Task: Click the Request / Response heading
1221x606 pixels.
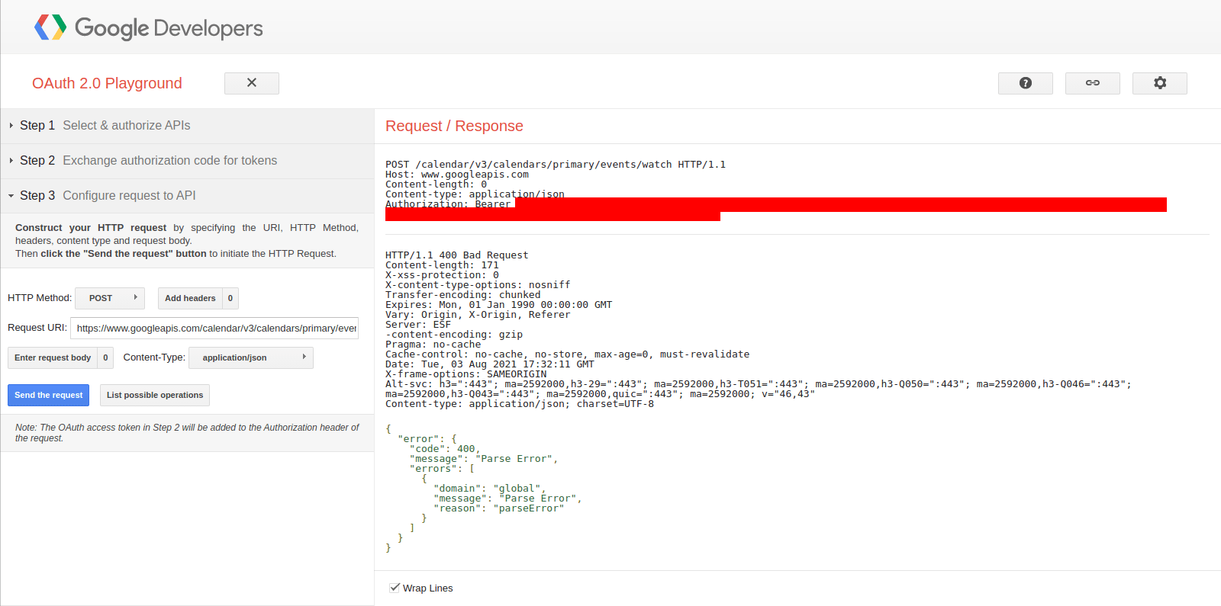Action: click(x=454, y=126)
